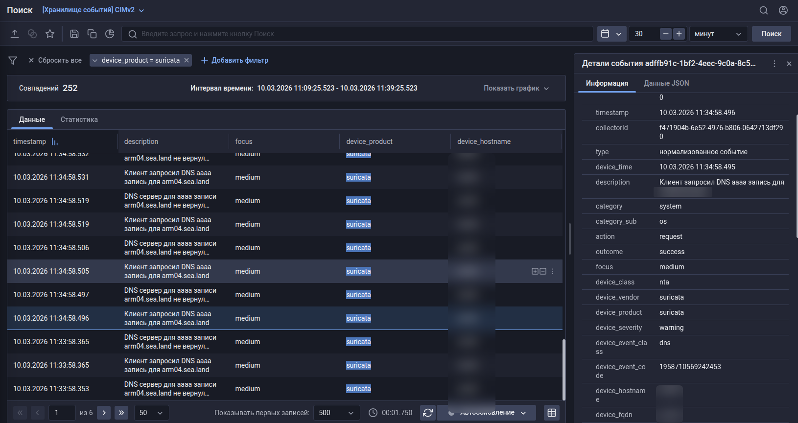Image resolution: width=798 pixels, height=423 pixels.
Task: Click the minus filter icon in highlighted row
Action: [543, 271]
